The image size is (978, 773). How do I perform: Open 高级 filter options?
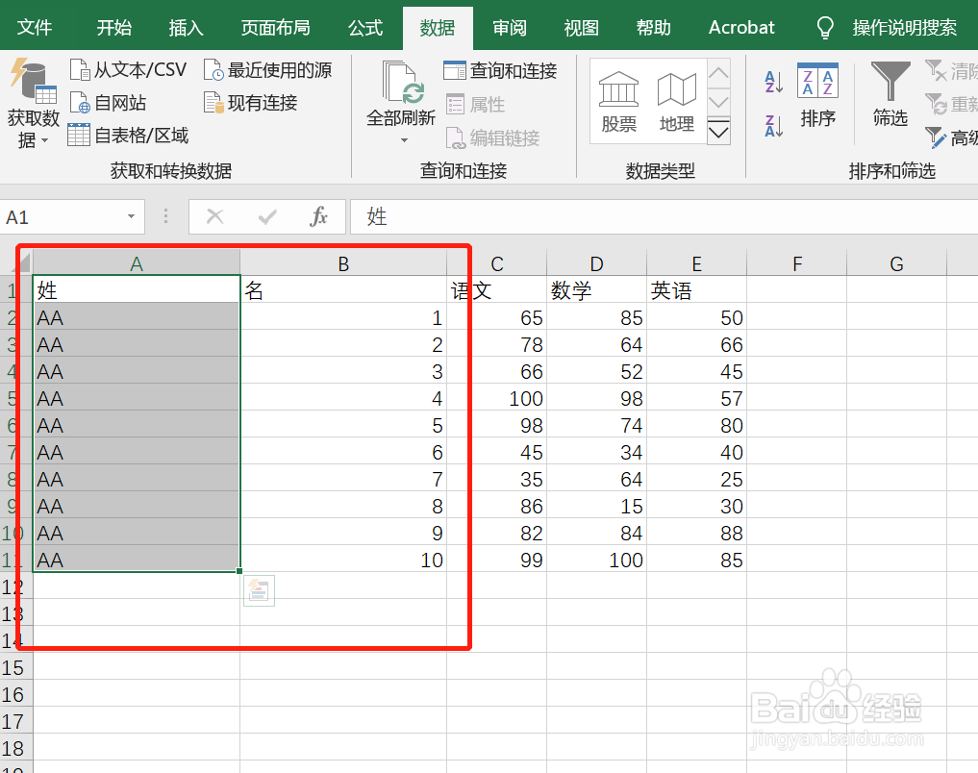(x=951, y=137)
